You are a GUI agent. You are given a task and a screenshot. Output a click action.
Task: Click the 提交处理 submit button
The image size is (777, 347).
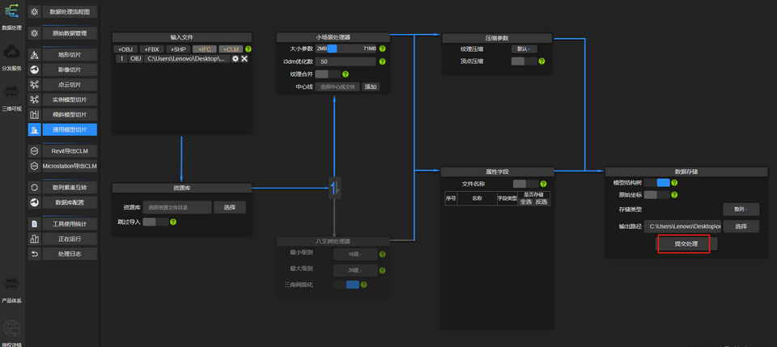pos(686,244)
